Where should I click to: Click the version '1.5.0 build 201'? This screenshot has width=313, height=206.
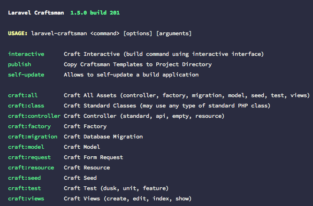click(x=95, y=13)
